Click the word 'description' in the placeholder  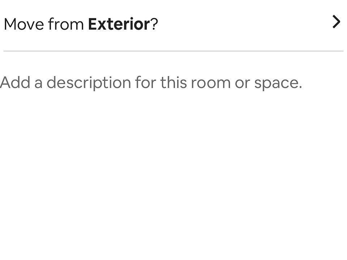tap(89, 83)
